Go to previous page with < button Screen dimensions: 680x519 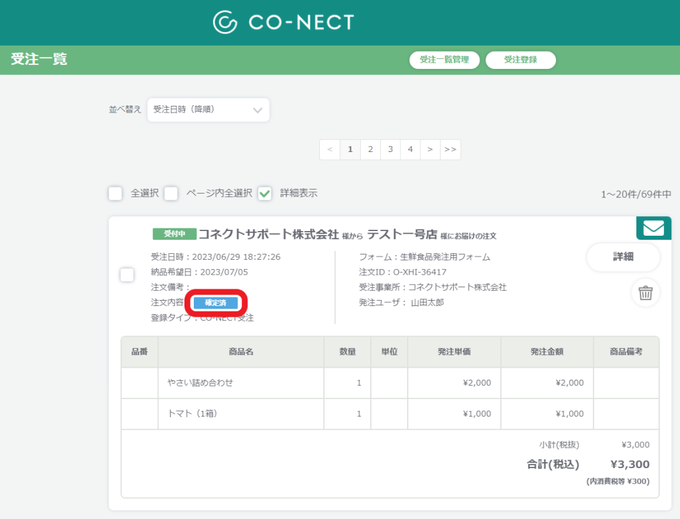tap(330, 149)
